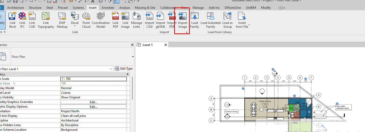Click grid bubble 1 in the floor plan
The height and width of the screenshot is (132, 365).
point(245,78)
